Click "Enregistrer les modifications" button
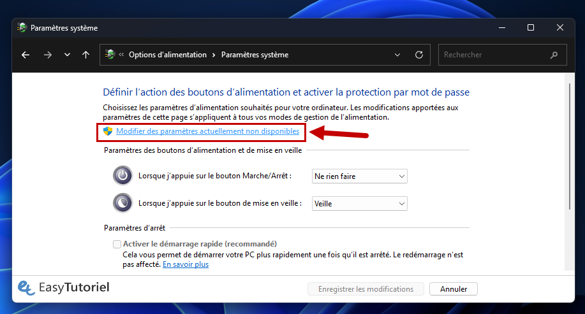 point(366,289)
